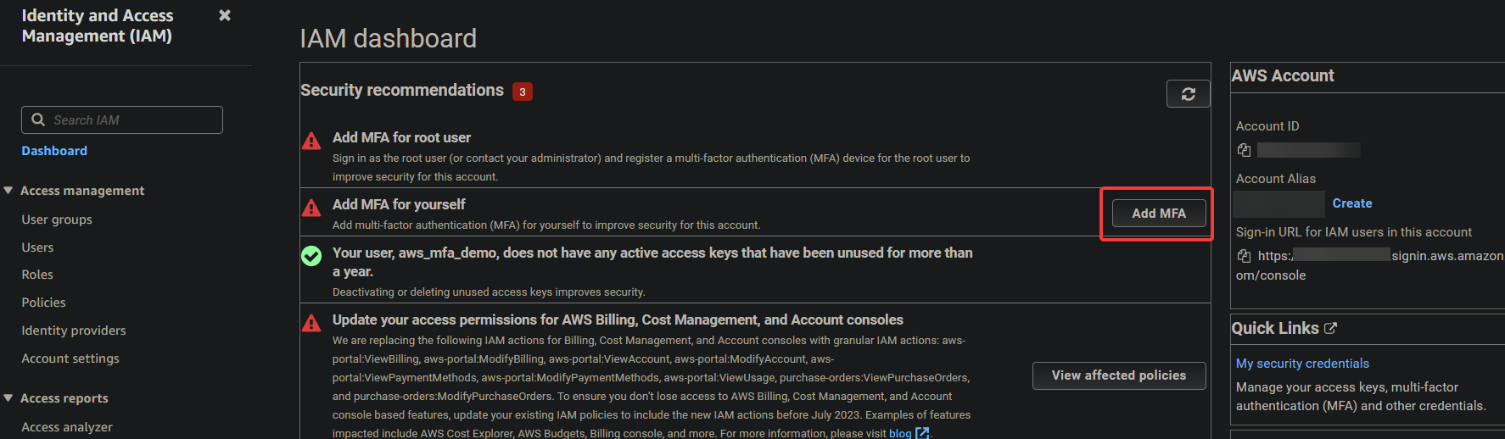Focus the Search IAM input field
The width and height of the screenshot is (1505, 439).
coord(122,119)
